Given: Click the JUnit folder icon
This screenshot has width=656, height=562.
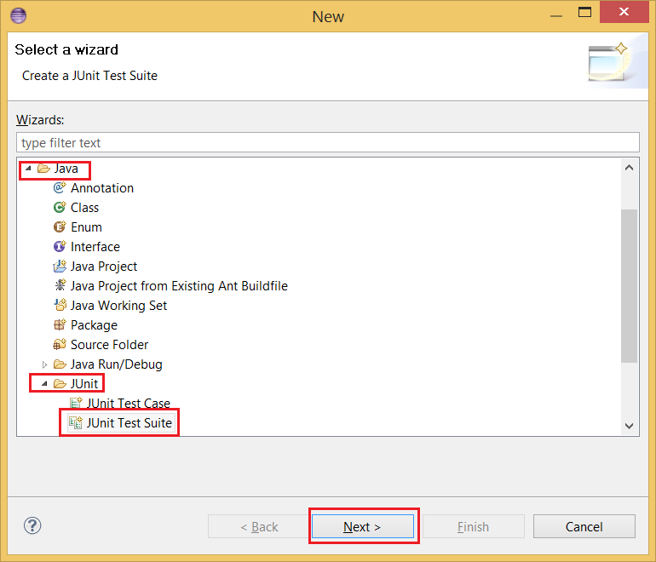Looking at the screenshot, I should click(x=60, y=384).
